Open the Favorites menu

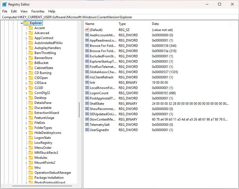pos(38,11)
